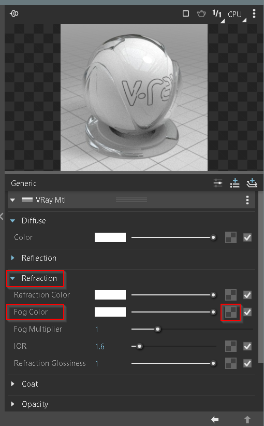The height and width of the screenshot is (426, 264).
Task: Toggle the Refraction Glossiness checkbox
Action: coord(247,363)
